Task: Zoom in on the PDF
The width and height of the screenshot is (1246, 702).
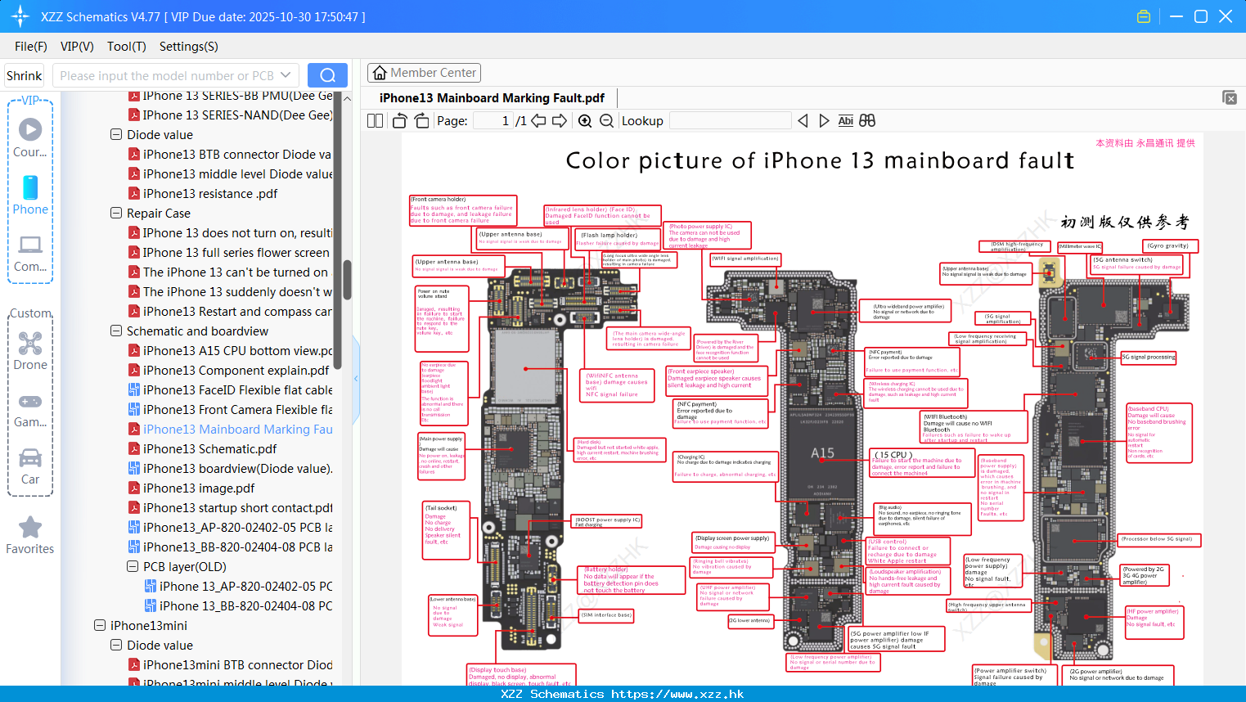Action: [x=585, y=120]
